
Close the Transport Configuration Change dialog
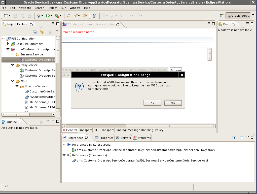coord(182,75)
